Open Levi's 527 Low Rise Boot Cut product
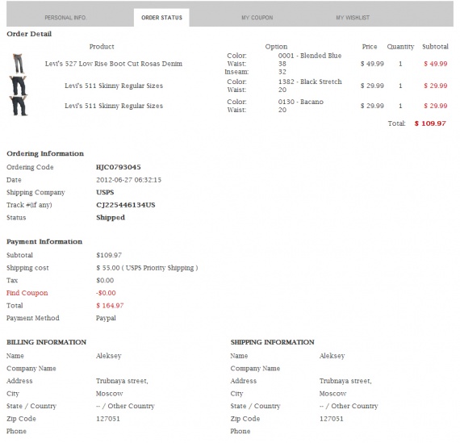 point(114,64)
